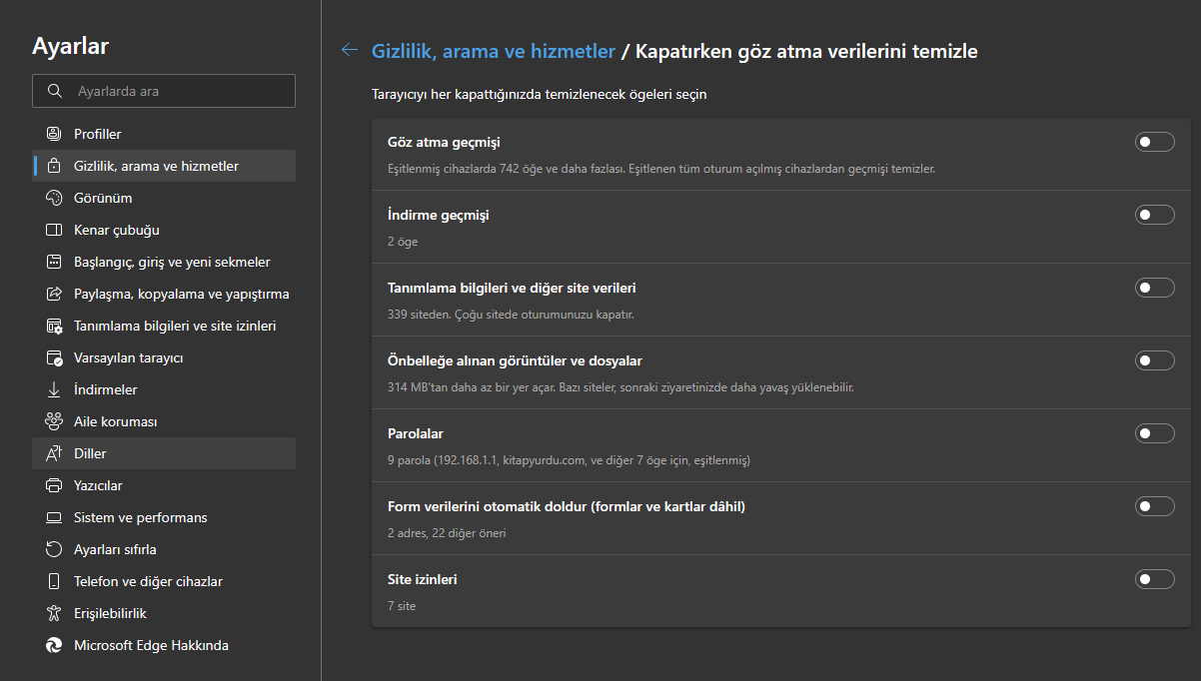Click the Yazıcılar printer icon

(54, 485)
